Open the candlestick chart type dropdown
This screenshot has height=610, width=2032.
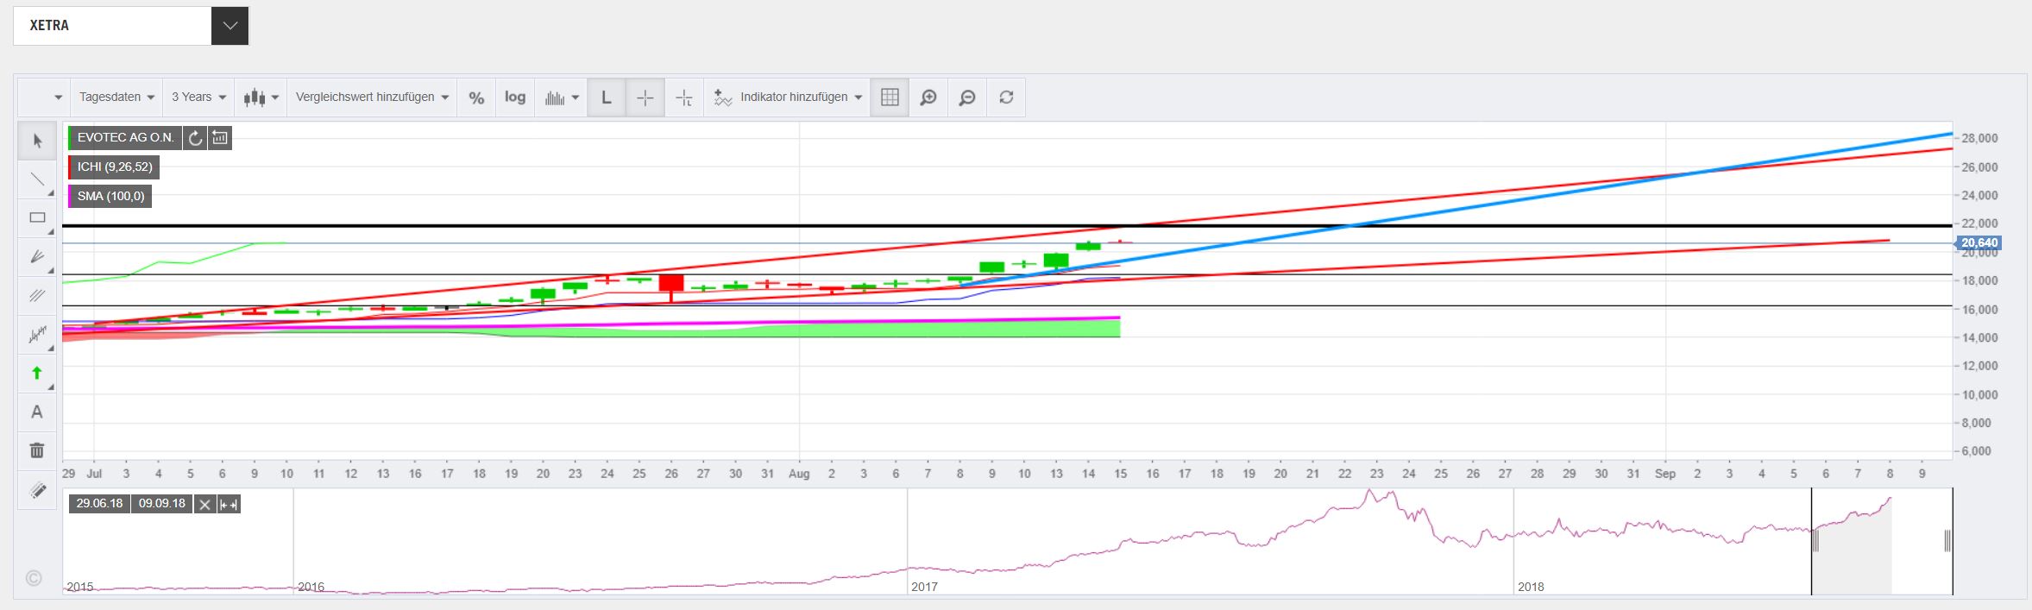[261, 97]
